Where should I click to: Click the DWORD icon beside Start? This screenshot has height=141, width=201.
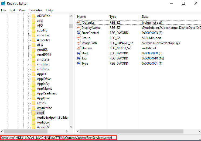tap(79, 53)
